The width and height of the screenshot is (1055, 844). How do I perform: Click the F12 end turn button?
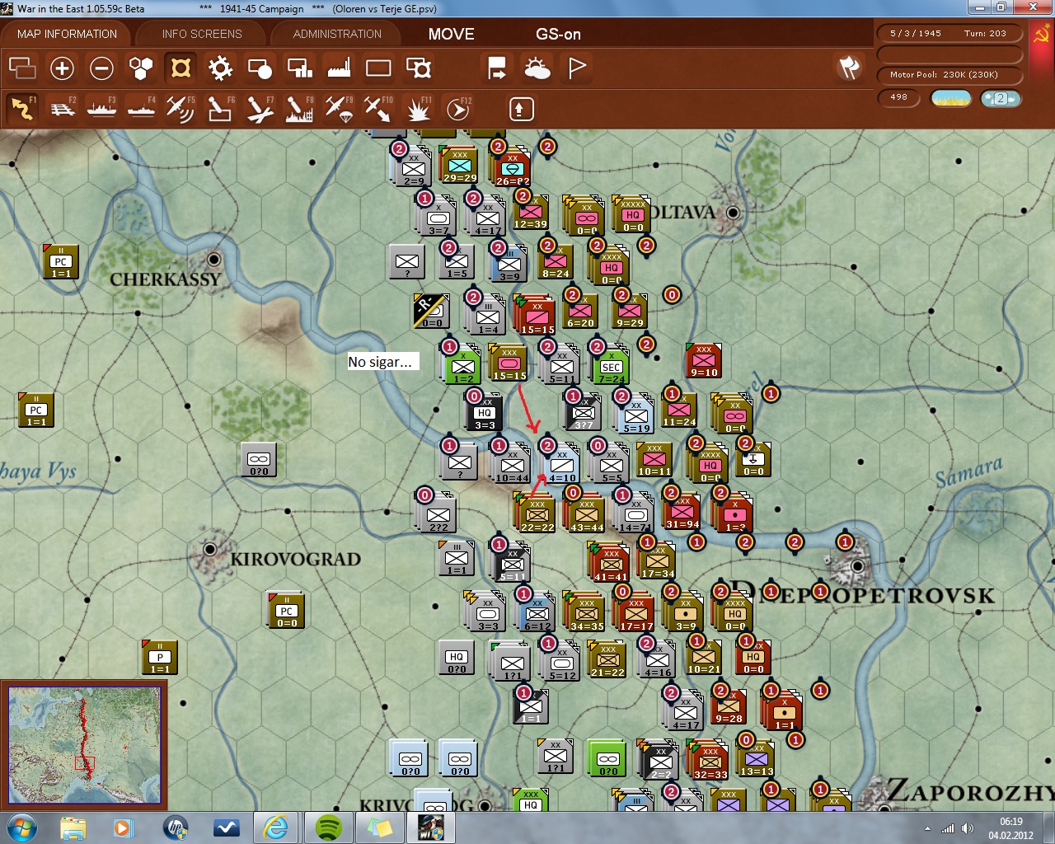tap(458, 109)
